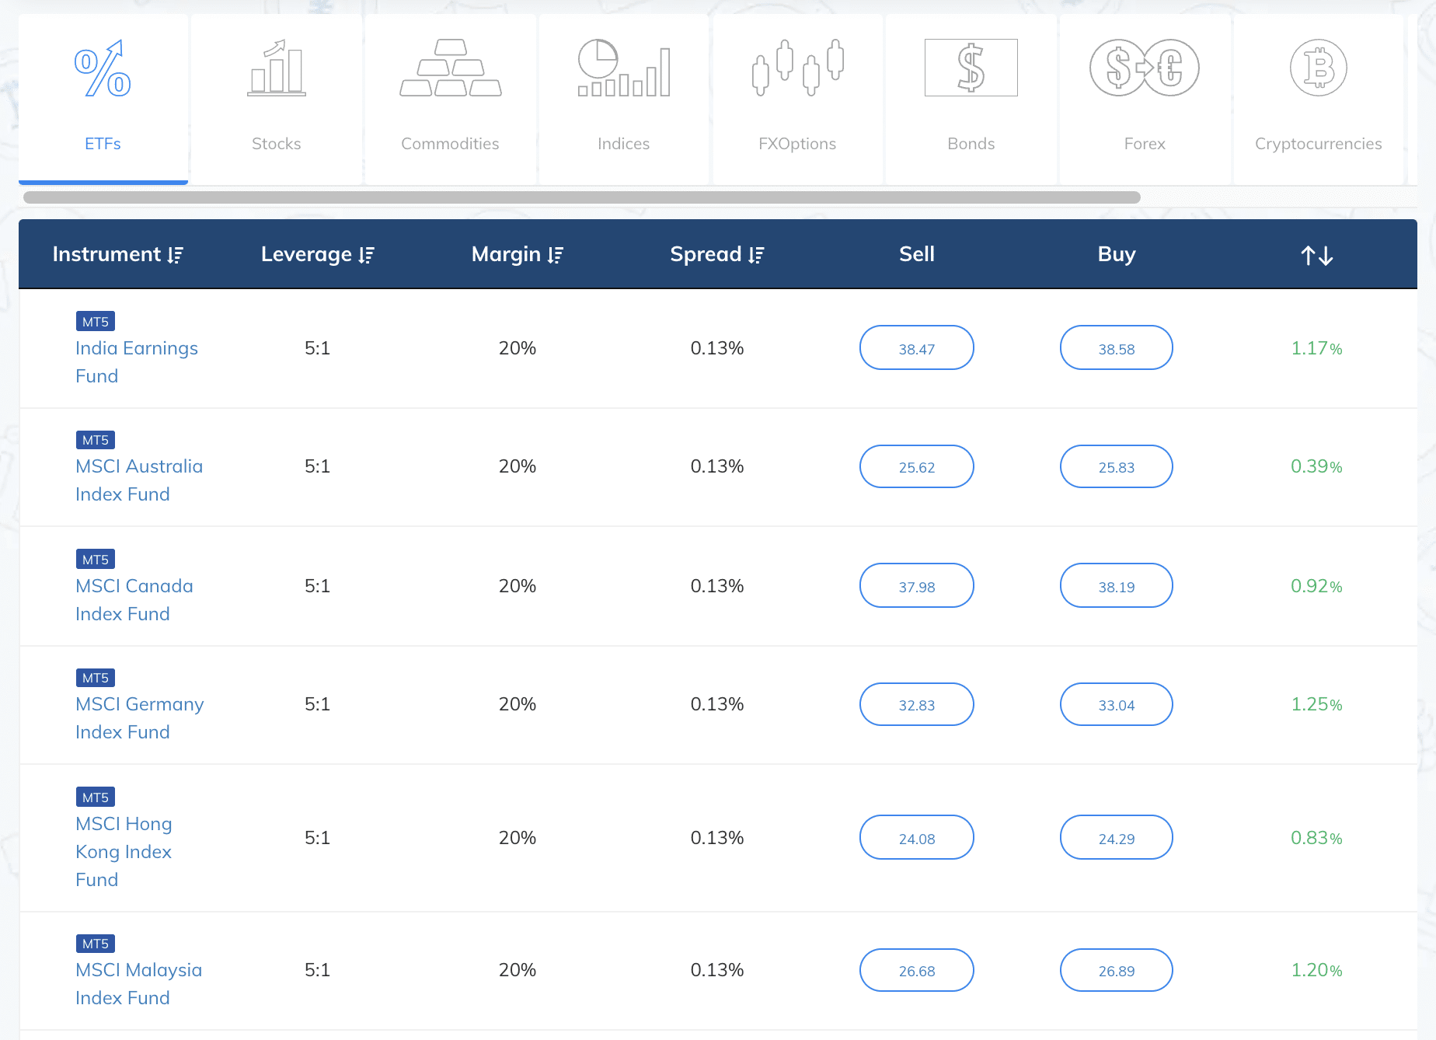Open MSCI Malaysia Index Fund link
Screen dimensions: 1436x1040
pyautogui.click(x=139, y=984)
